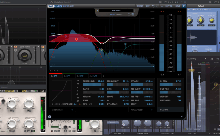Click the S solo icon under COMP DOWN power
The height and width of the screenshot is (136, 220).
[x=15, y=50]
